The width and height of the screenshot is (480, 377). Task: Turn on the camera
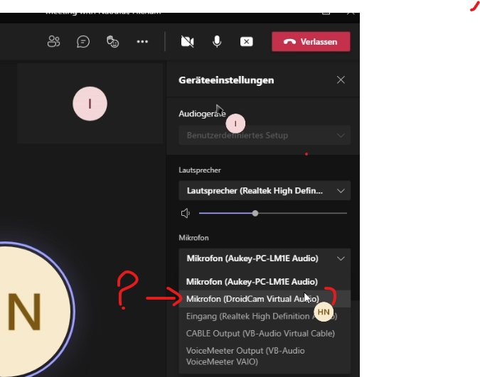(187, 42)
